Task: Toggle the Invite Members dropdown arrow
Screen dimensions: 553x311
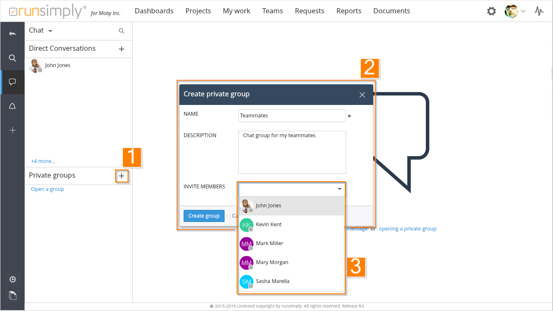Action: [340, 189]
